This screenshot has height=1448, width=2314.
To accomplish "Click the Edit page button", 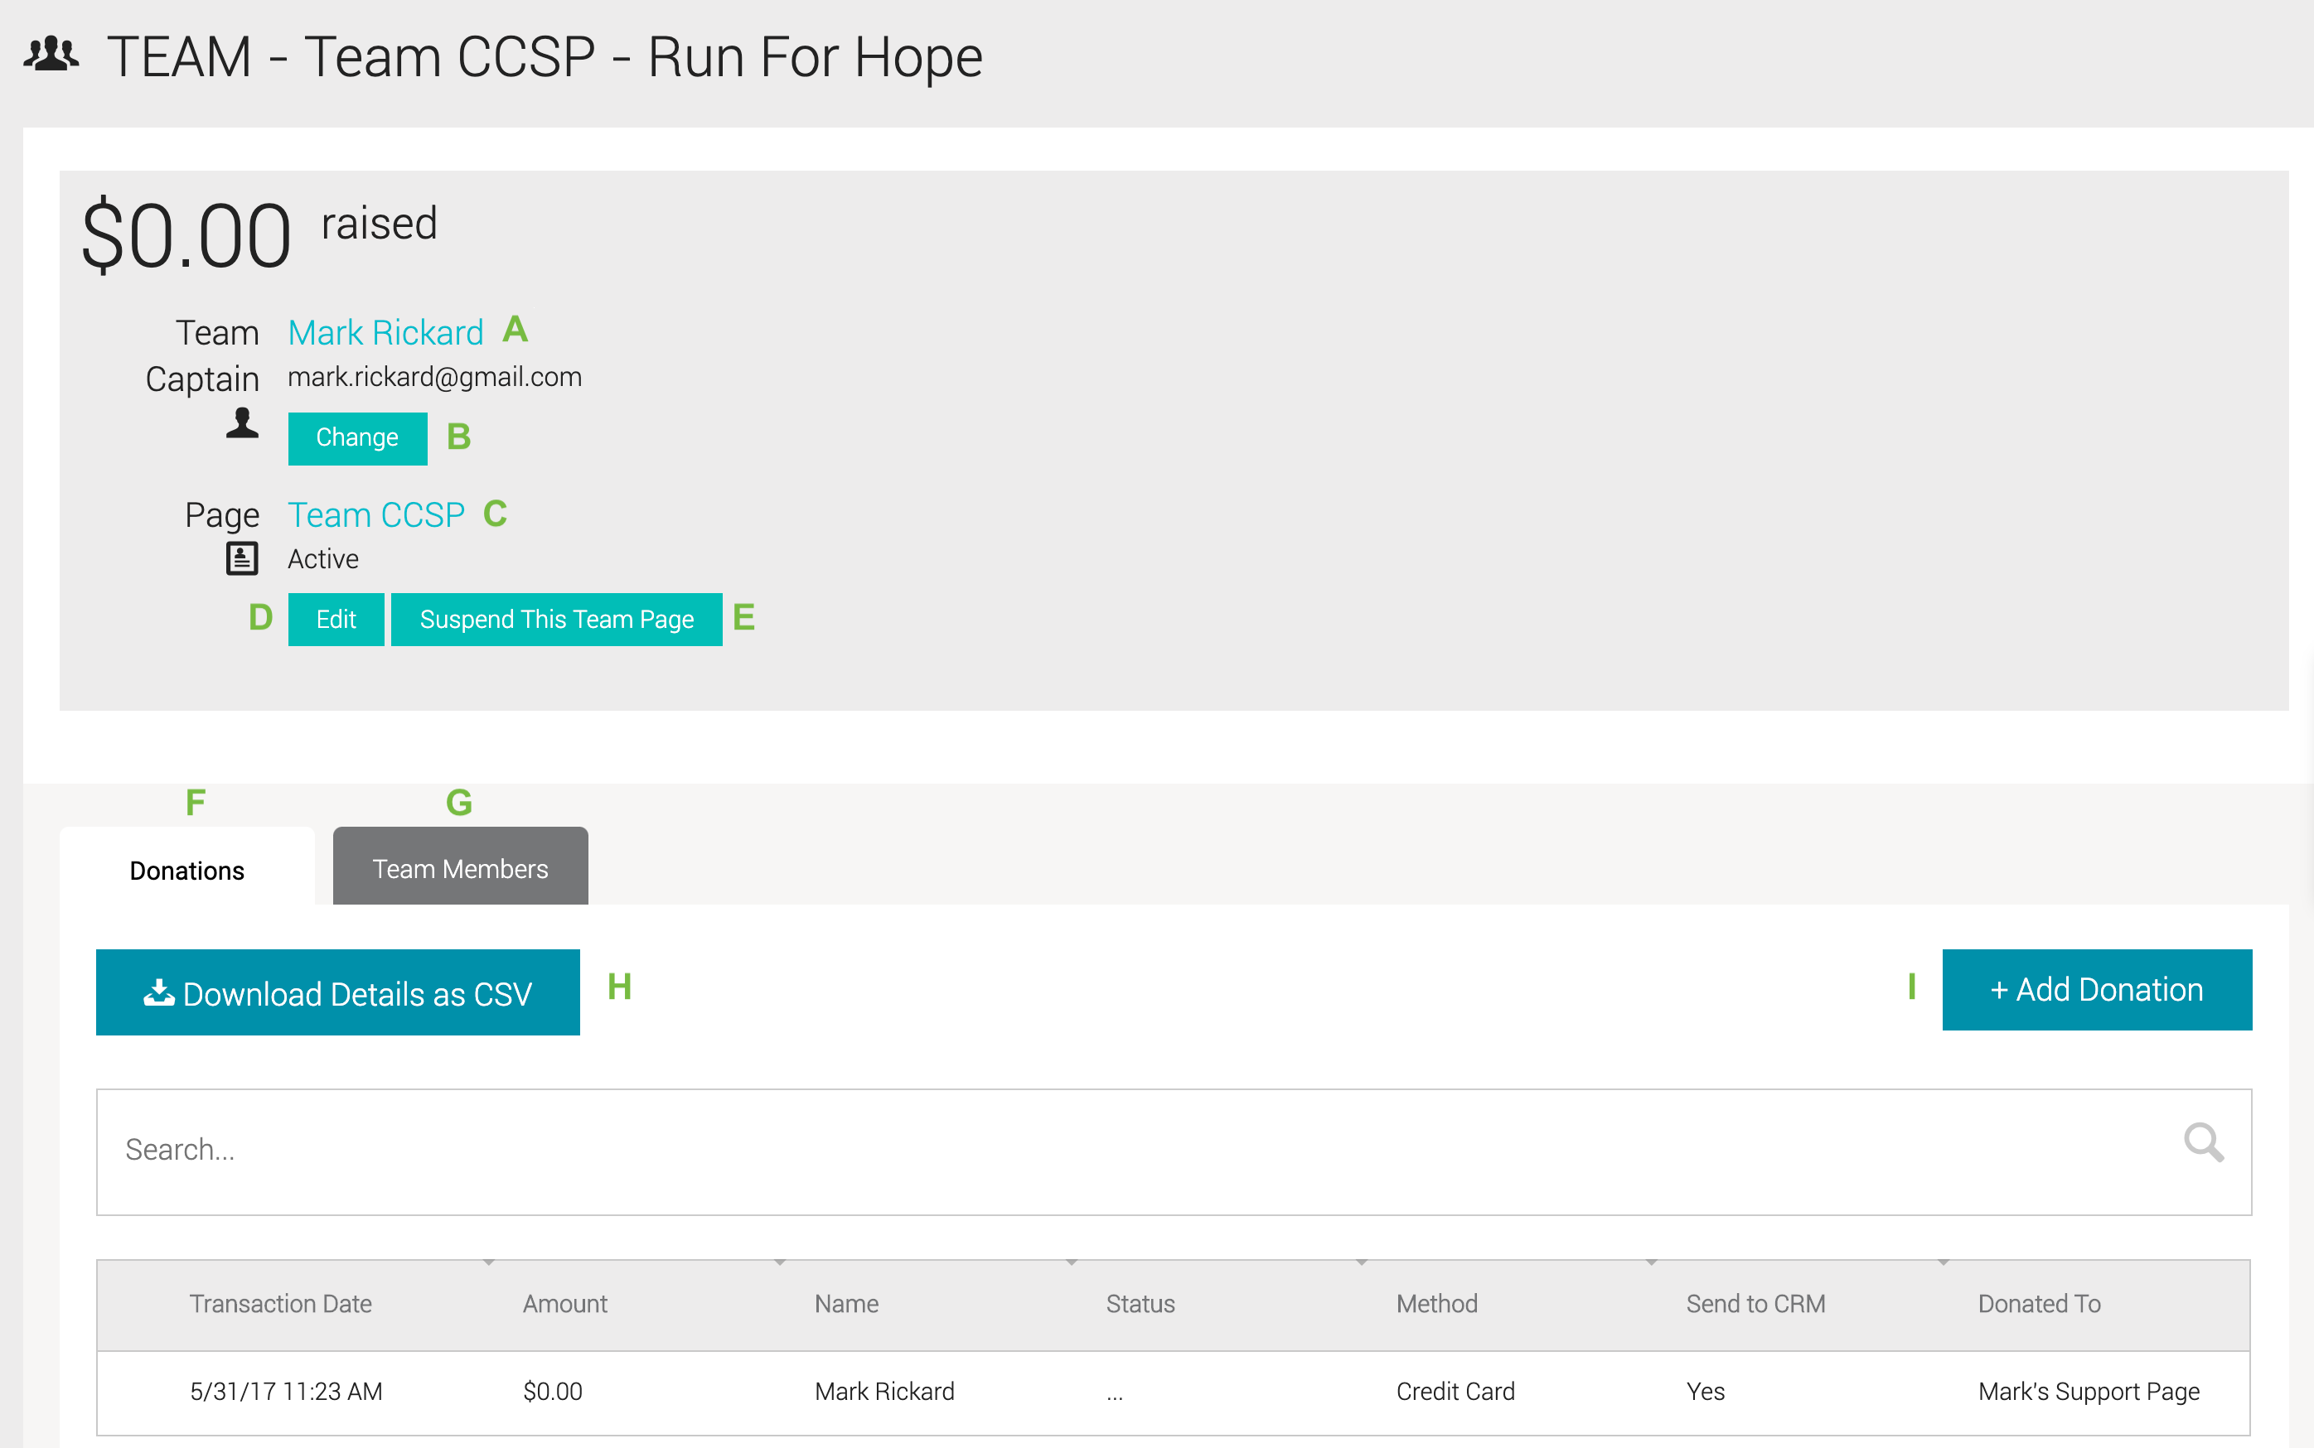I will pos(336,620).
